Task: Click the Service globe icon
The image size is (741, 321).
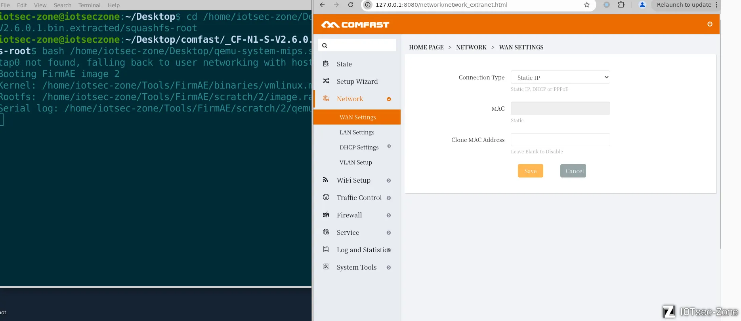Action: (326, 232)
